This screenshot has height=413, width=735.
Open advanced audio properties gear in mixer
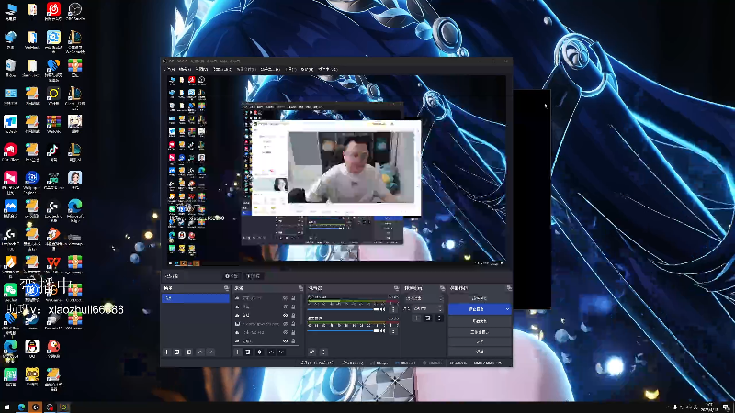click(x=311, y=352)
